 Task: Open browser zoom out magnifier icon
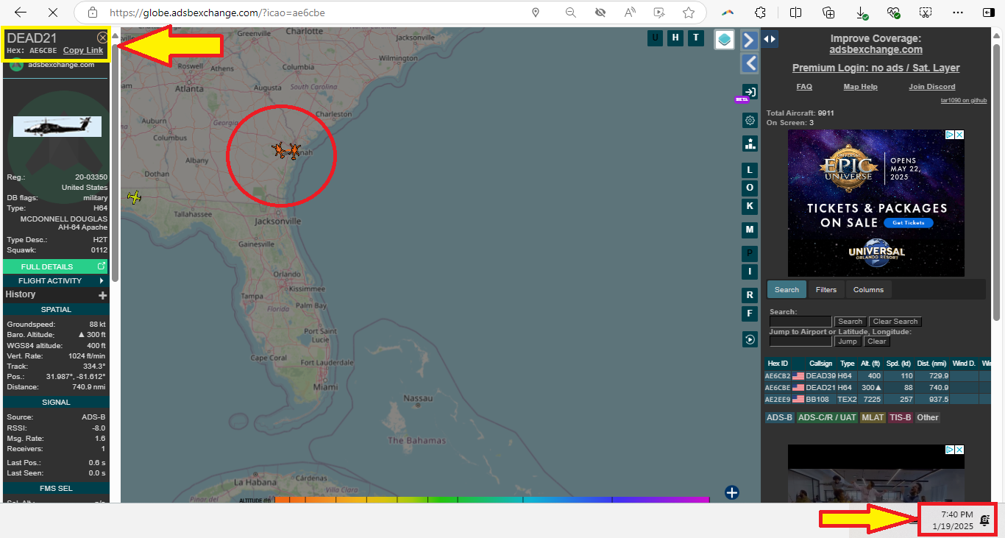[x=571, y=13]
